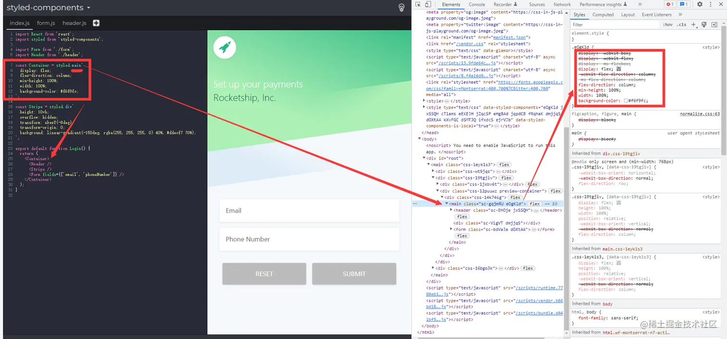Open the DevTools three-dot menu
The image size is (727, 339).
point(710,4)
